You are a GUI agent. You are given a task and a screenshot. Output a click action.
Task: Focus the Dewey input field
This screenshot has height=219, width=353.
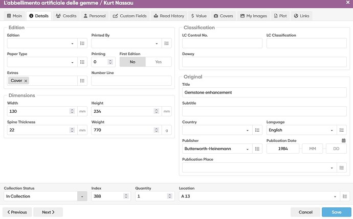264,62
